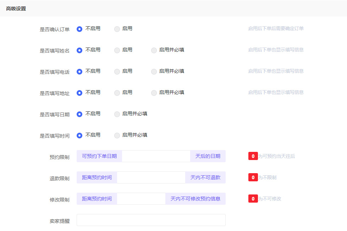The image size is (347, 231).
Task: Select 不启用 for 是否填写时间
Action: tap(79, 136)
